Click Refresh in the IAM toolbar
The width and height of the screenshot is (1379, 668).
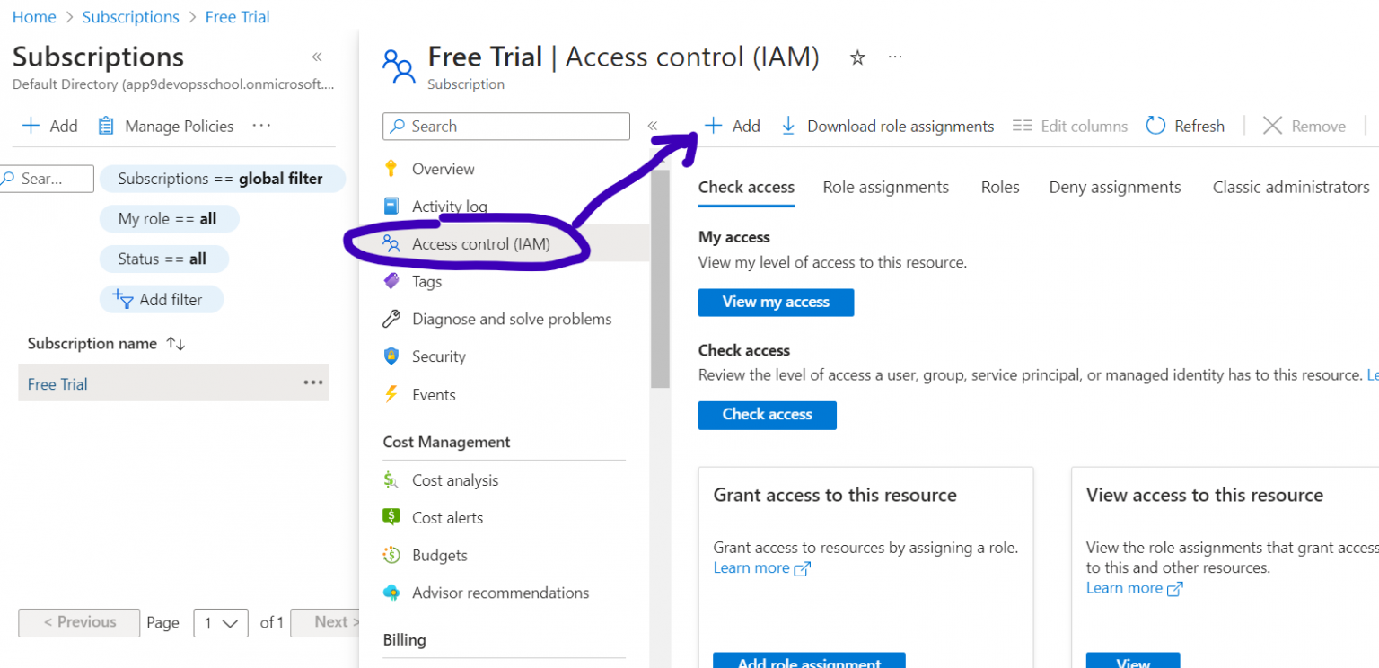(1186, 127)
